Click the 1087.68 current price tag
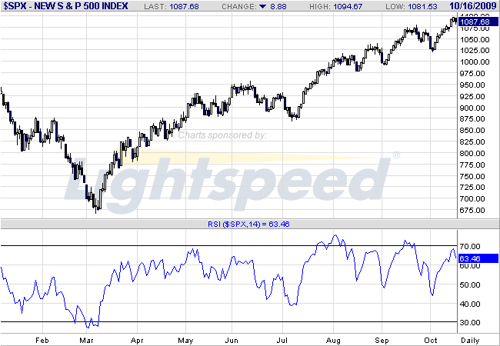Screen dimensions: 500x346 478,22
